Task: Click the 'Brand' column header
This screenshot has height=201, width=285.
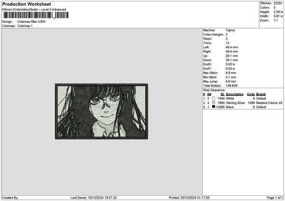Action: click(x=261, y=94)
